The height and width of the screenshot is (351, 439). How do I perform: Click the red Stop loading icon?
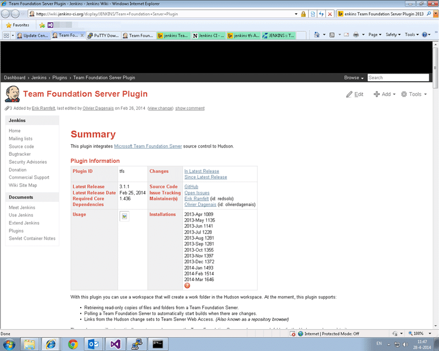tap(330, 14)
